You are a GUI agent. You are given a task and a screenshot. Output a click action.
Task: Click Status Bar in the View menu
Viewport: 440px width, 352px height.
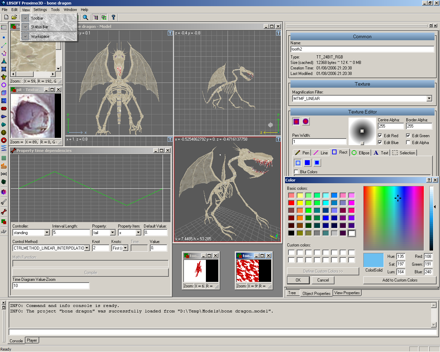(x=40, y=27)
